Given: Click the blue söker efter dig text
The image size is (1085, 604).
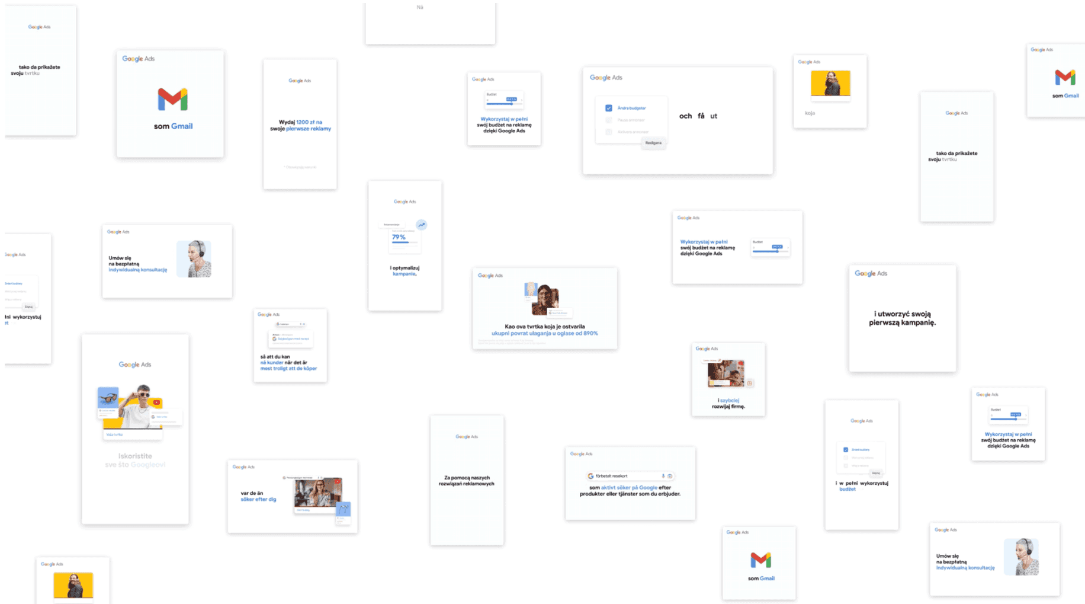Looking at the screenshot, I should click(x=258, y=499).
